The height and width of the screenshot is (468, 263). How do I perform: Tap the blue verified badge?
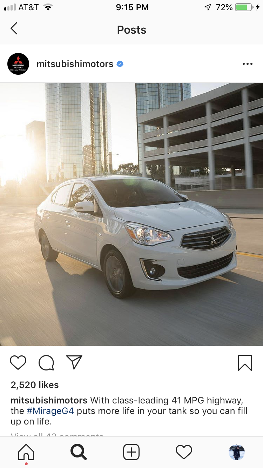[120, 64]
